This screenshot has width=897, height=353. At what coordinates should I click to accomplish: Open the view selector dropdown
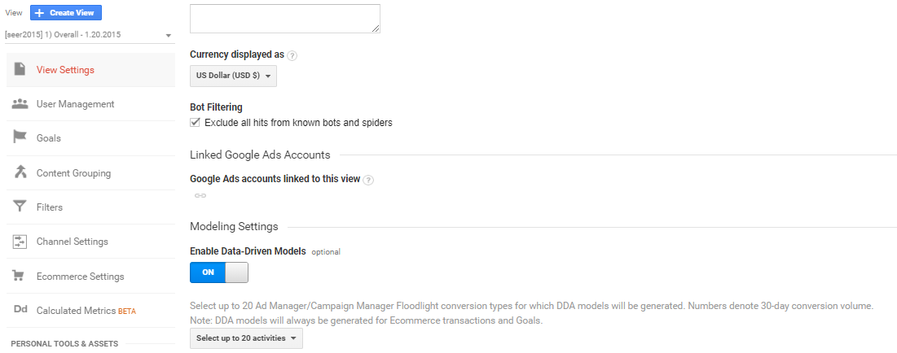pyautogui.click(x=89, y=36)
